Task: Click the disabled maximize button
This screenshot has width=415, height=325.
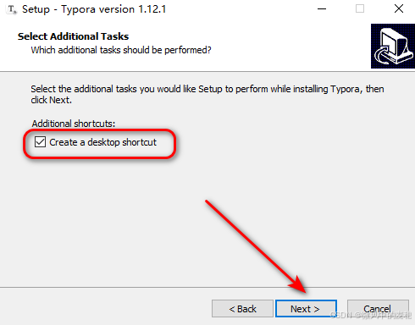Action: pos(360,8)
